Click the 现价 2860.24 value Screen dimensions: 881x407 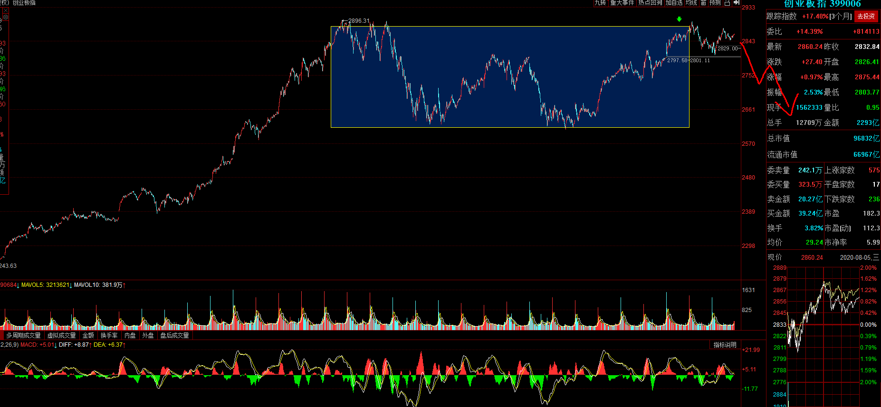pyautogui.click(x=812, y=257)
